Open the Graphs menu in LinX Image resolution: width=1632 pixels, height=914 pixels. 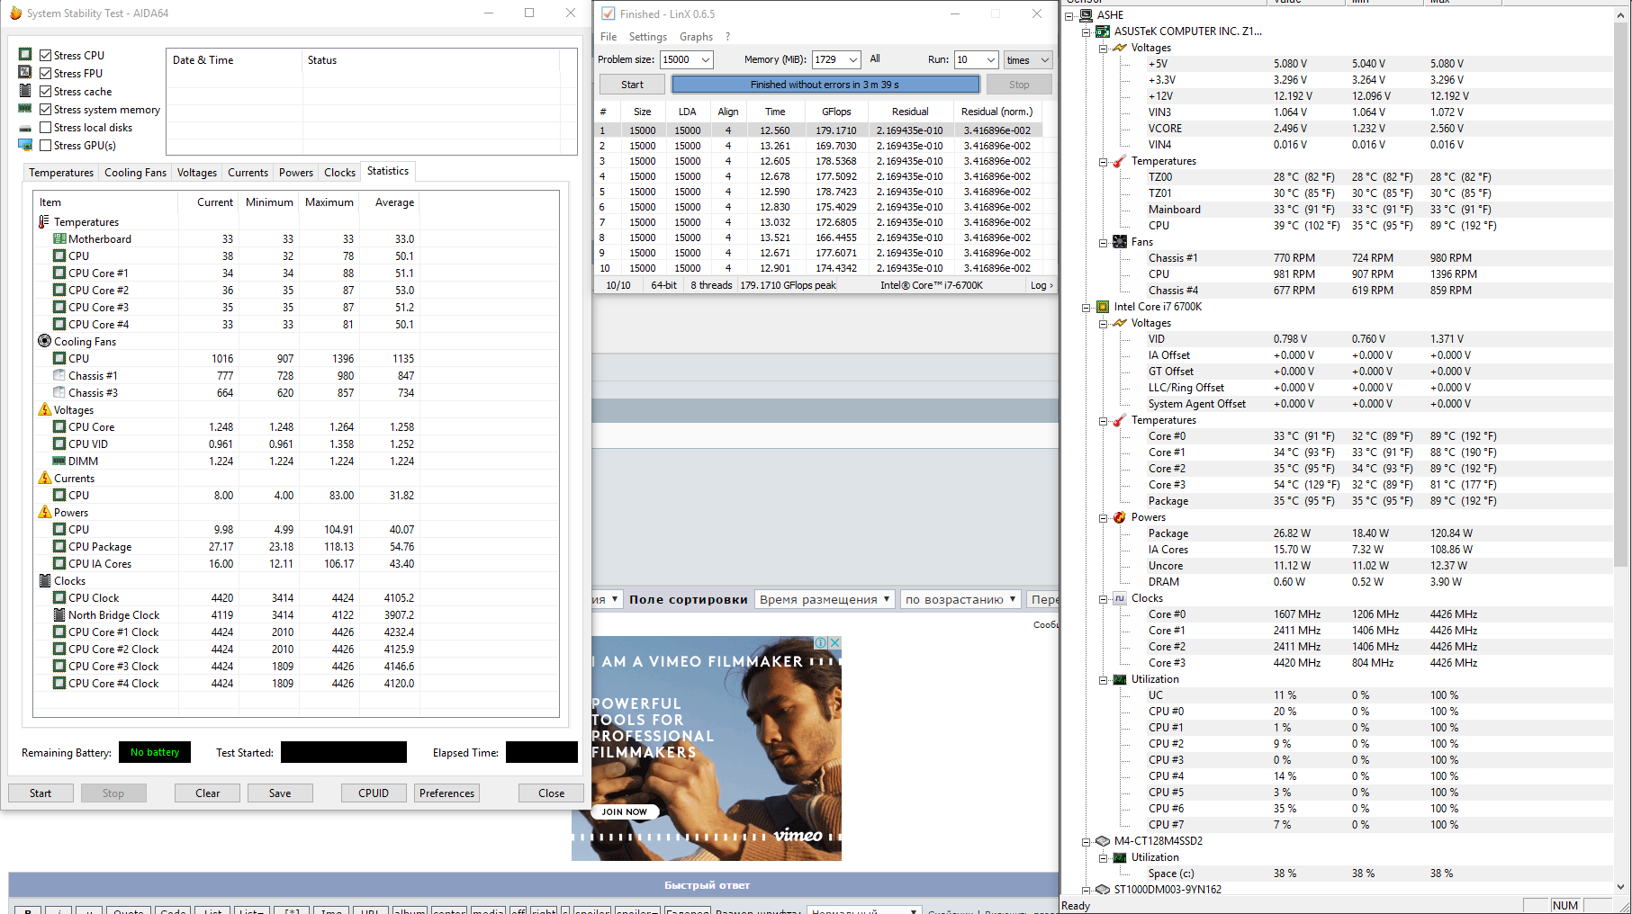pos(696,37)
